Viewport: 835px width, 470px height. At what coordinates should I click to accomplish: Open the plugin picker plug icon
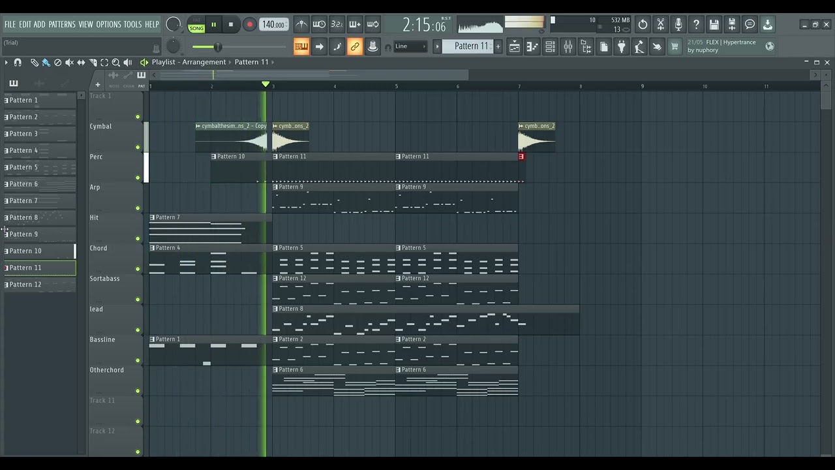[x=621, y=46]
